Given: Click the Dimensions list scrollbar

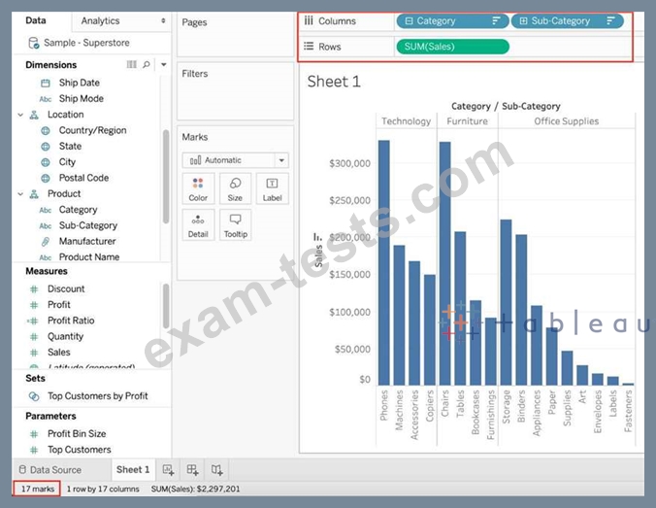Looking at the screenshot, I should coord(166,176).
